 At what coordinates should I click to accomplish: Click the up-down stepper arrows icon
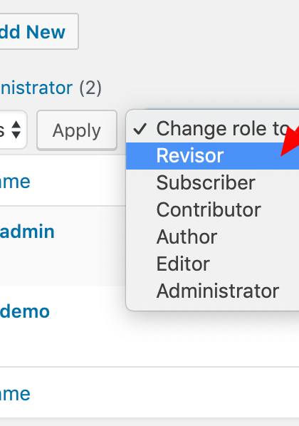point(16,130)
